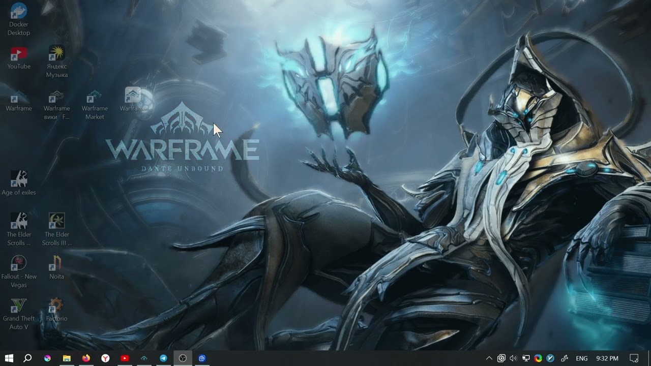Select The Elder Scrolls III desktop icon

[56, 229]
